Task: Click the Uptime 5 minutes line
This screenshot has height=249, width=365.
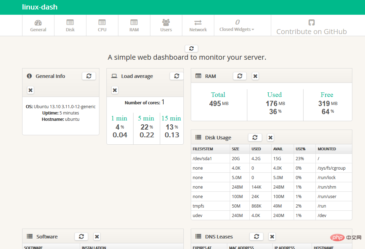Action: [60, 113]
